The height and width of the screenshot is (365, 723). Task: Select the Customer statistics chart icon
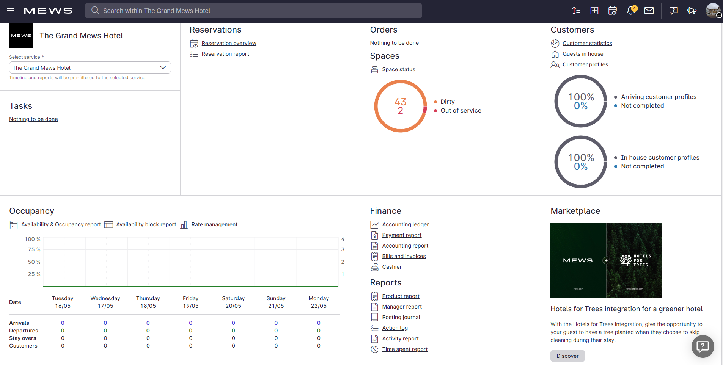coord(555,43)
